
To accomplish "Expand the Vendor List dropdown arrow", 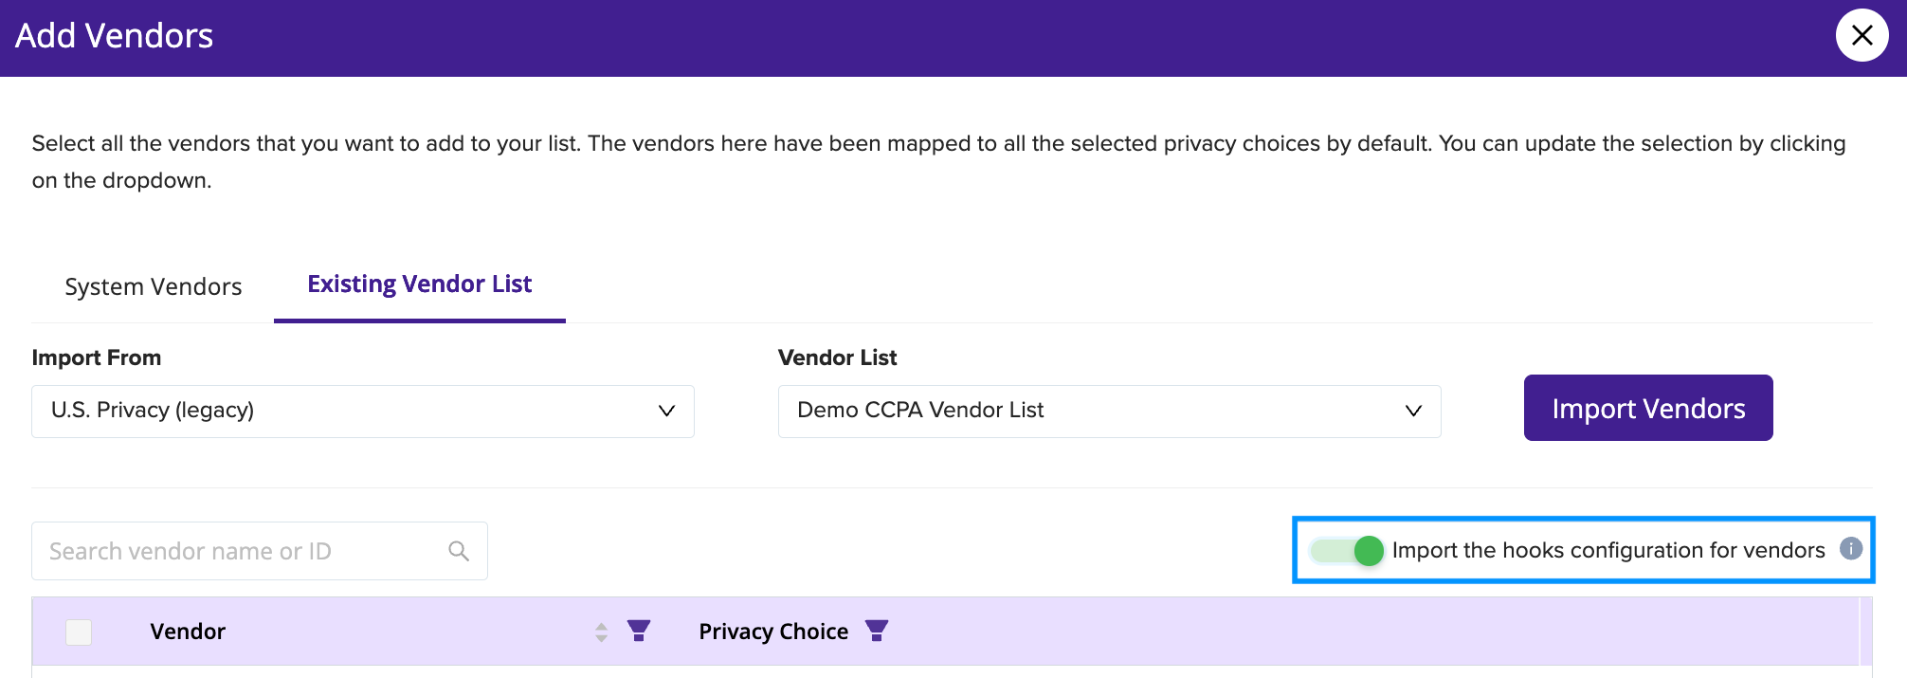I will [x=1413, y=411].
